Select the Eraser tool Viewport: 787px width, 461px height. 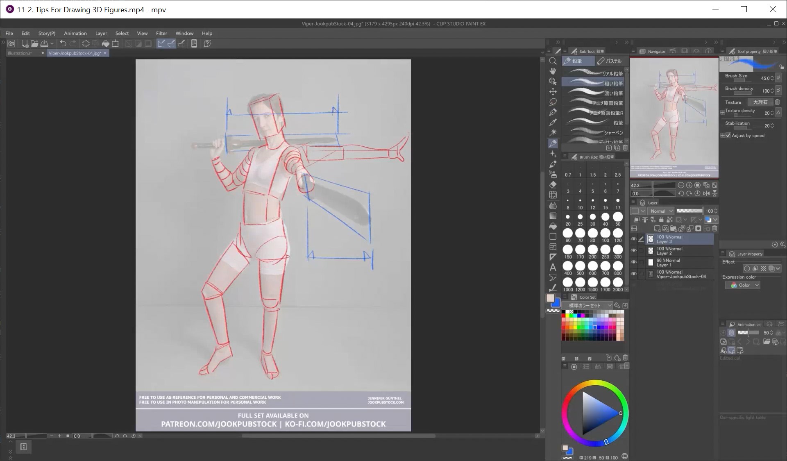[553, 184]
